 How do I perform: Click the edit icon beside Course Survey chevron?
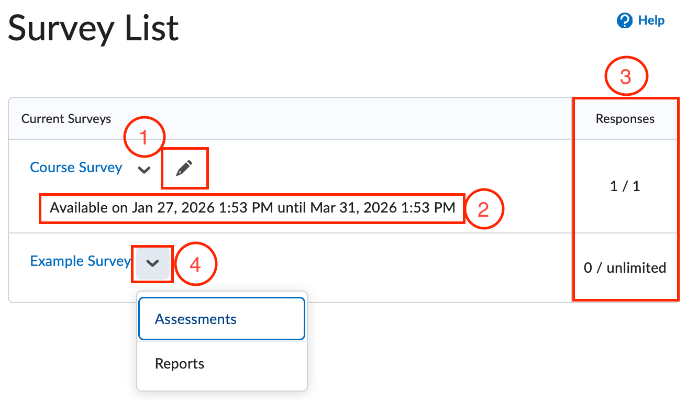(184, 168)
